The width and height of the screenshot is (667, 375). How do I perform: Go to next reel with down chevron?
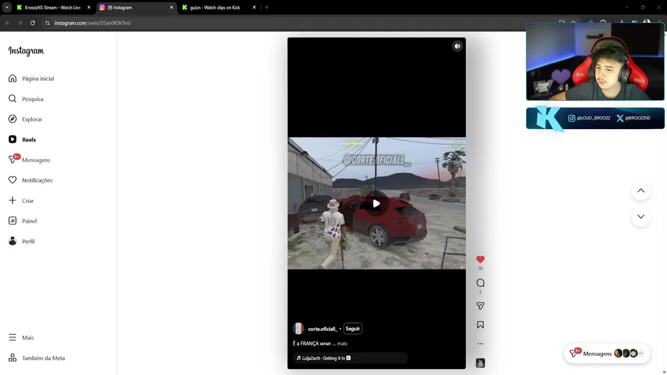(641, 217)
